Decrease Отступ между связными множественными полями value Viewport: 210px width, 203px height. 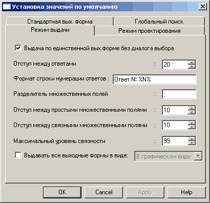pyautogui.click(x=192, y=127)
